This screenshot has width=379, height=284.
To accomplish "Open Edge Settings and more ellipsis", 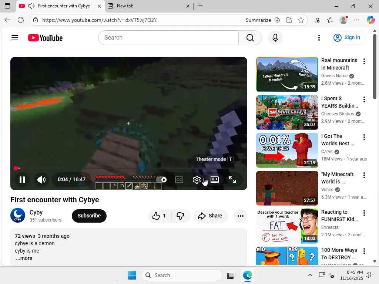I will 357,20.
